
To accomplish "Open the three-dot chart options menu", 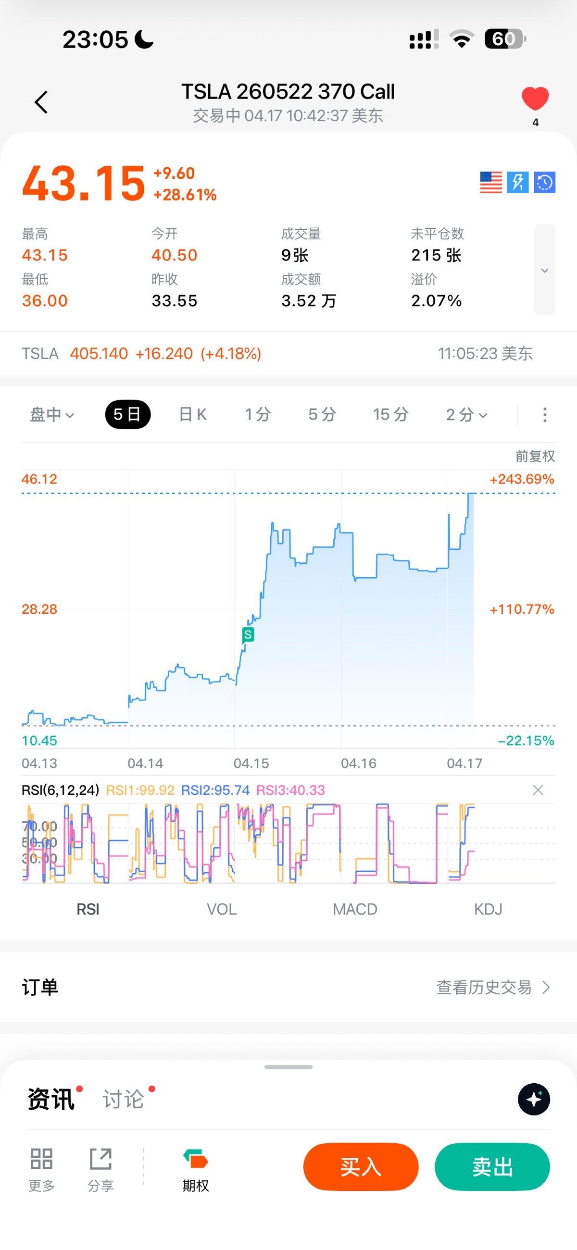I will (x=544, y=415).
